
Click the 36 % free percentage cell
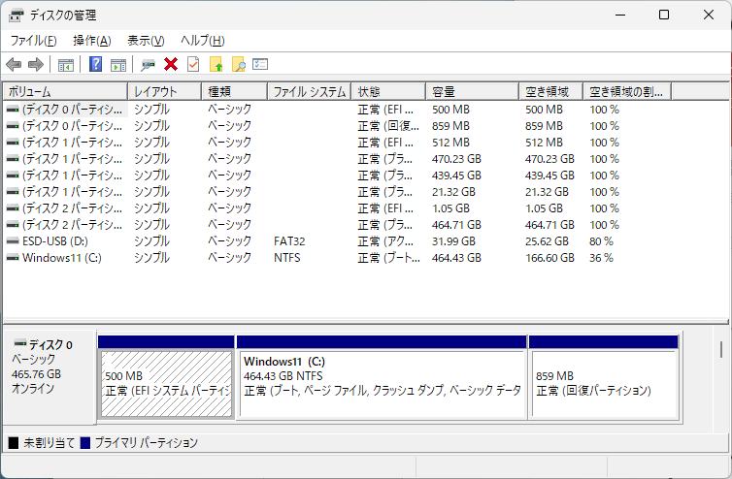(601, 258)
